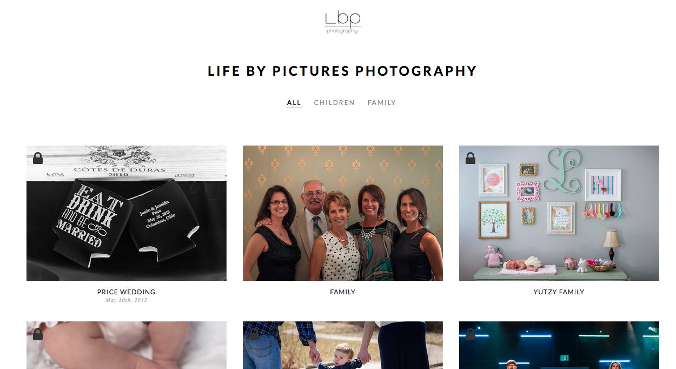Open the Yutzy Family nursery thumbnail
This screenshot has width=676, height=369.
coord(559,213)
